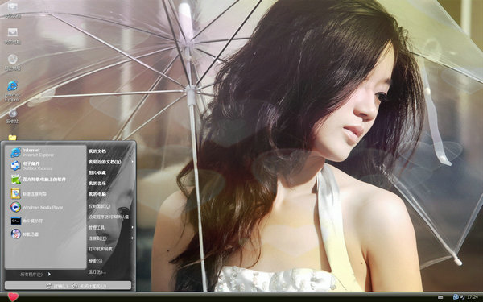Click the Internet Explorer desktop icon

pyautogui.click(x=12, y=91)
